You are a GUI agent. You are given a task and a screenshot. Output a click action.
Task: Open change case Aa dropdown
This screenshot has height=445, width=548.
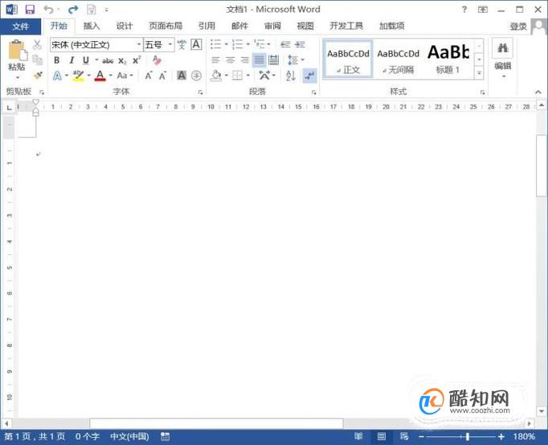point(125,76)
